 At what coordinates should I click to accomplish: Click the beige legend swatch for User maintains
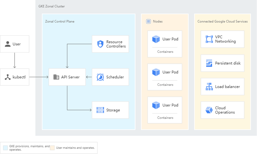52,147
